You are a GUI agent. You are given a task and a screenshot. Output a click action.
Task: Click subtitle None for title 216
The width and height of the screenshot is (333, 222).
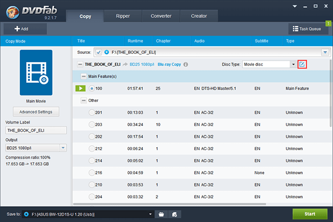point(259,173)
